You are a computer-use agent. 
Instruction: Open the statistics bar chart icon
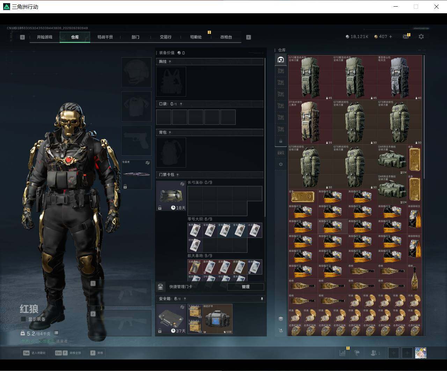pos(343,353)
